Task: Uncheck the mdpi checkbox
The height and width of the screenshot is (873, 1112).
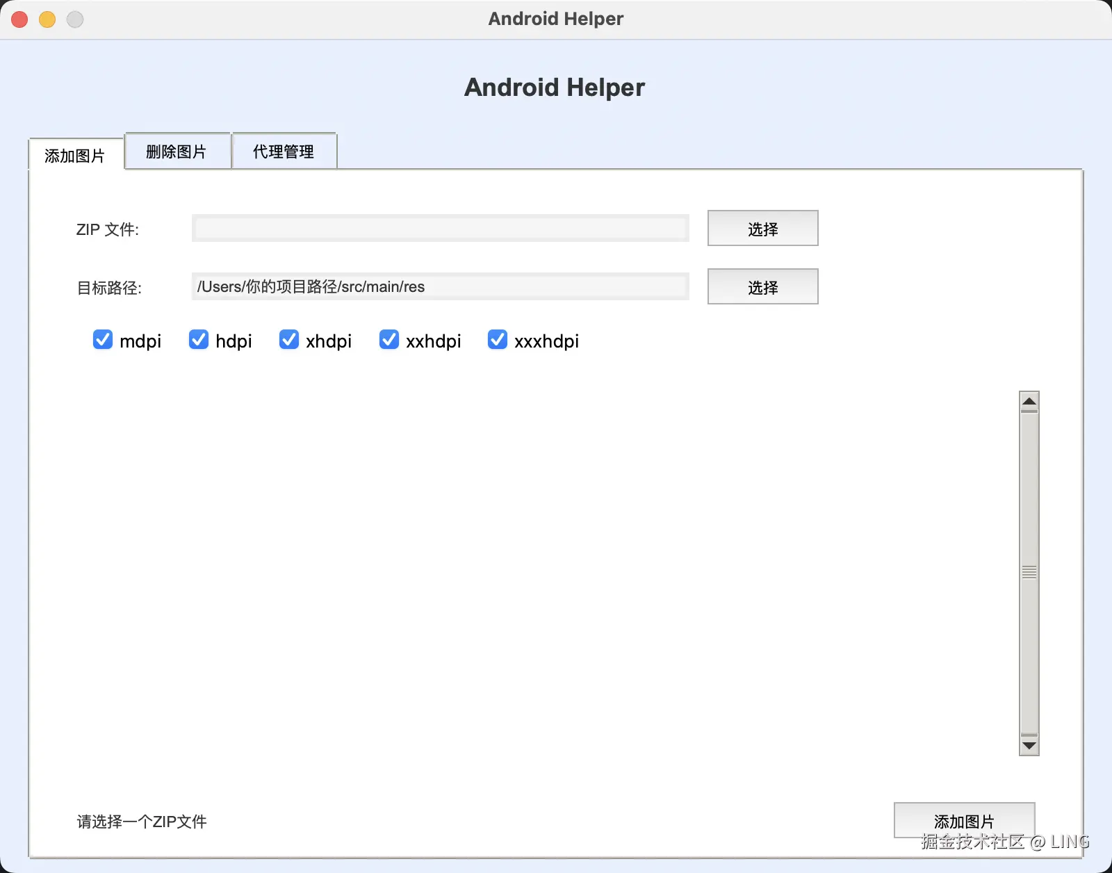Action: [x=103, y=340]
